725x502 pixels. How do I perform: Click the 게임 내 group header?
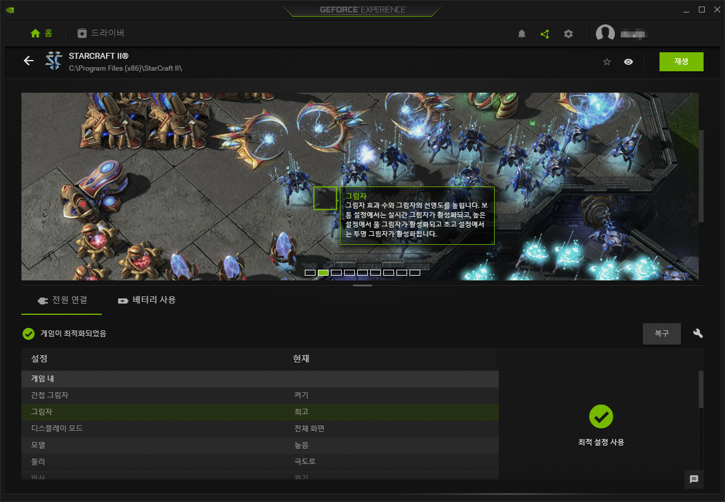[x=260, y=379]
